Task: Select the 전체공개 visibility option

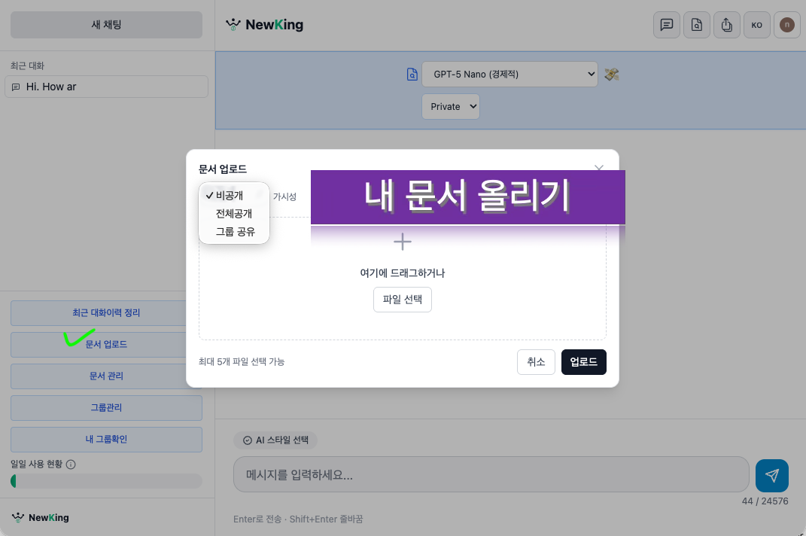Action: pyautogui.click(x=234, y=214)
